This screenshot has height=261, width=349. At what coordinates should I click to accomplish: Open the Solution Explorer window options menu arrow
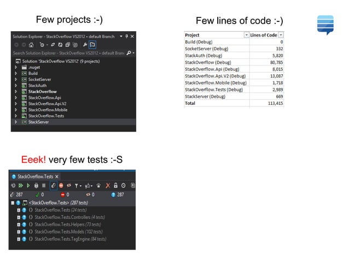point(121,36)
